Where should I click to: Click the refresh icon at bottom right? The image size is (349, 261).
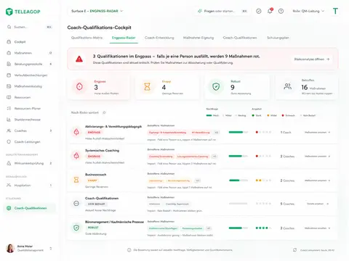coord(294,250)
